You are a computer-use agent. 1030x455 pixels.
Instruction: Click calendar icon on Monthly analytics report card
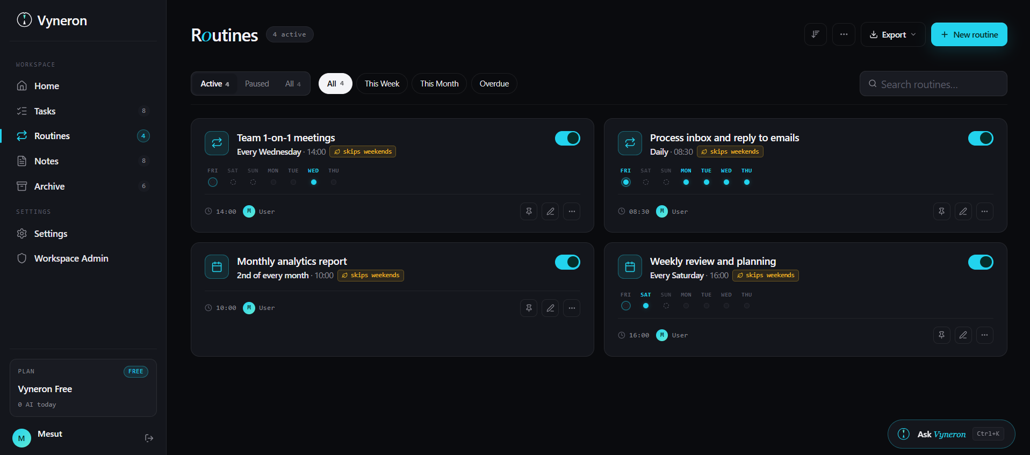217,267
